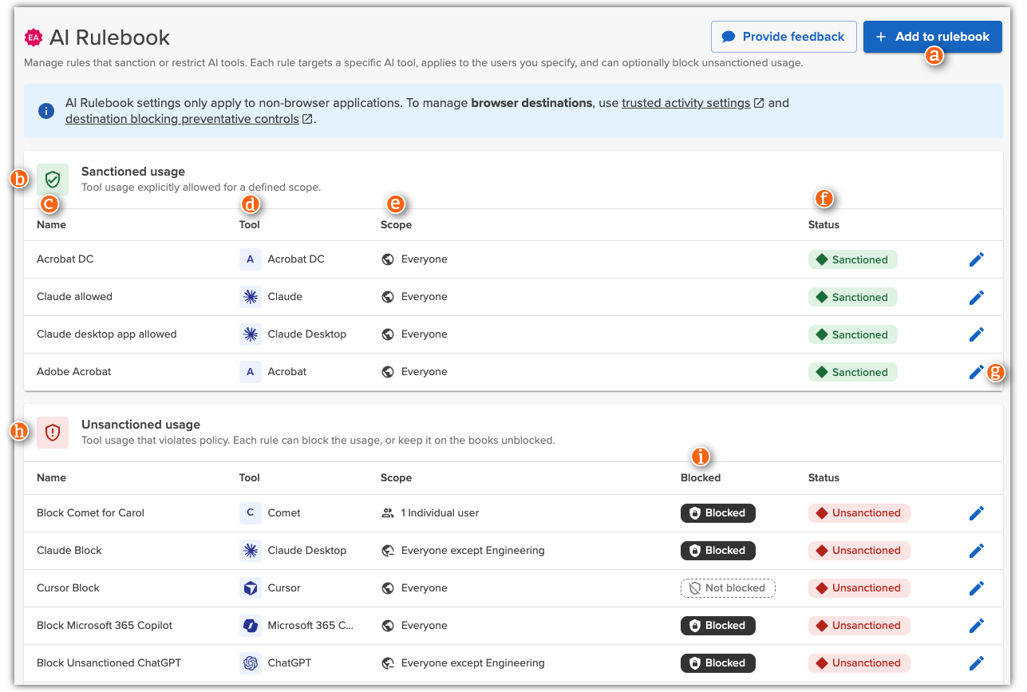
Task: Click the Not blocked badge for Cursor Block
Action: (728, 588)
